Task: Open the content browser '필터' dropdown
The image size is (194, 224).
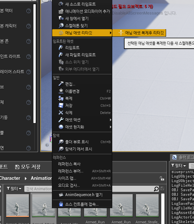Action: pyautogui.click(x=14, y=189)
